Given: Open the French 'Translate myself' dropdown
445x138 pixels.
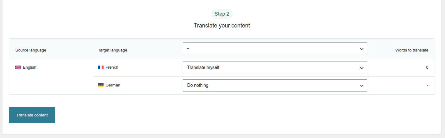Looking at the screenshot, I should [275, 68].
